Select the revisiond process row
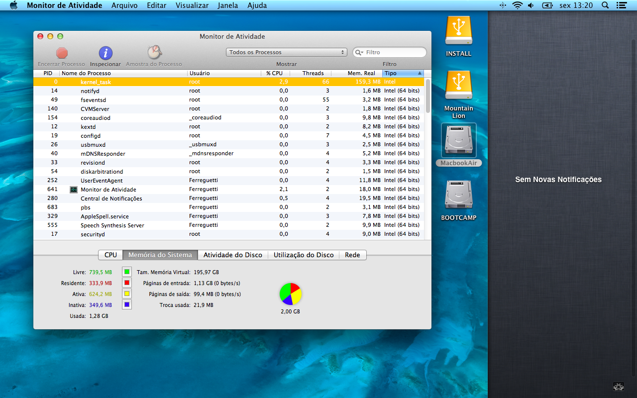The width and height of the screenshot is (637, 398). (229, 162)
